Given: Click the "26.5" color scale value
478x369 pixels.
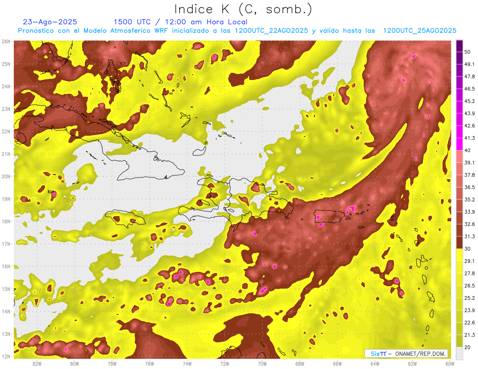Looking at the screenshot, I should 470,286.
